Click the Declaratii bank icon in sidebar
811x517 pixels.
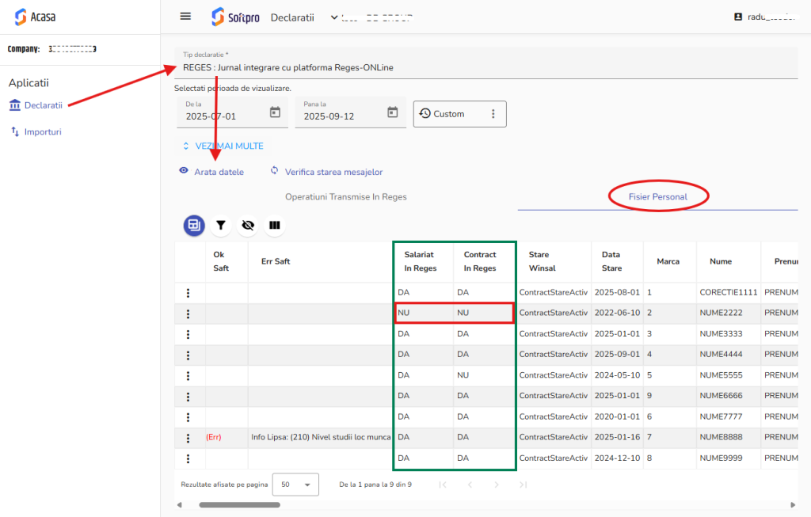tap(15, 105)
